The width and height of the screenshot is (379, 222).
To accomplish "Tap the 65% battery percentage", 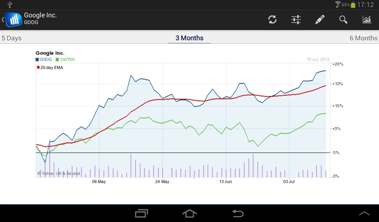I will (x=346, y=5).
